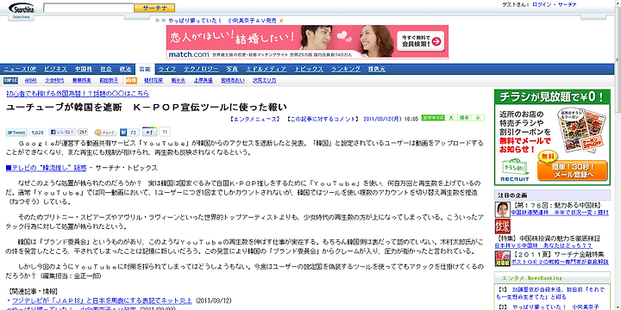The height and width of the screenshot is (310, 621).
Task: Open the 上原美優 image link
Action: [x=203, y=80]
